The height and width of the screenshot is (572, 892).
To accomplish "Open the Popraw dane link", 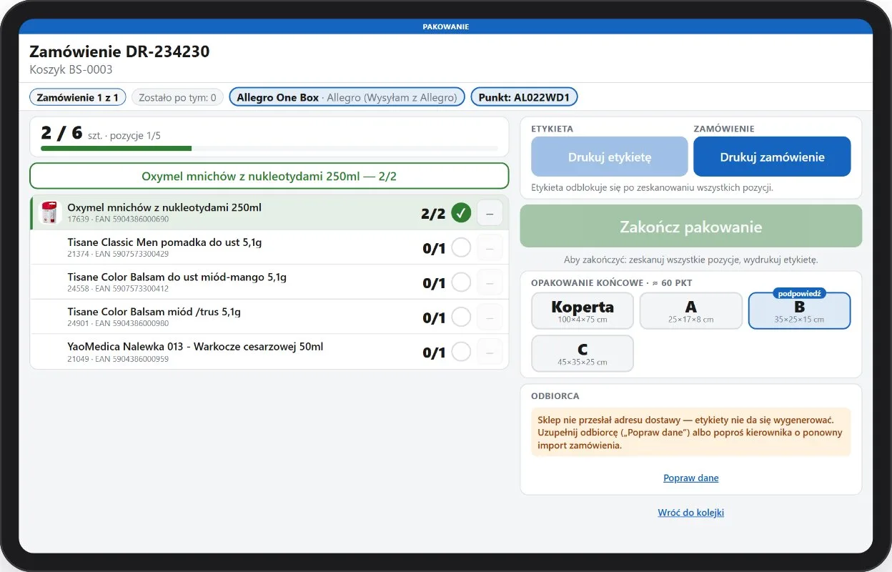I will (x=691, y=478).
